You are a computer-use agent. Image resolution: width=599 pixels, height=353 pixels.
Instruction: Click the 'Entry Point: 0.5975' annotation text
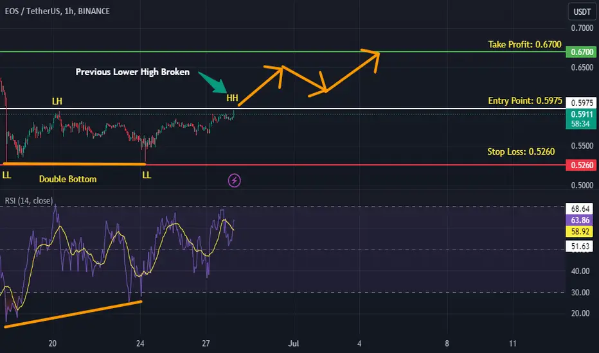click(525, 101)
